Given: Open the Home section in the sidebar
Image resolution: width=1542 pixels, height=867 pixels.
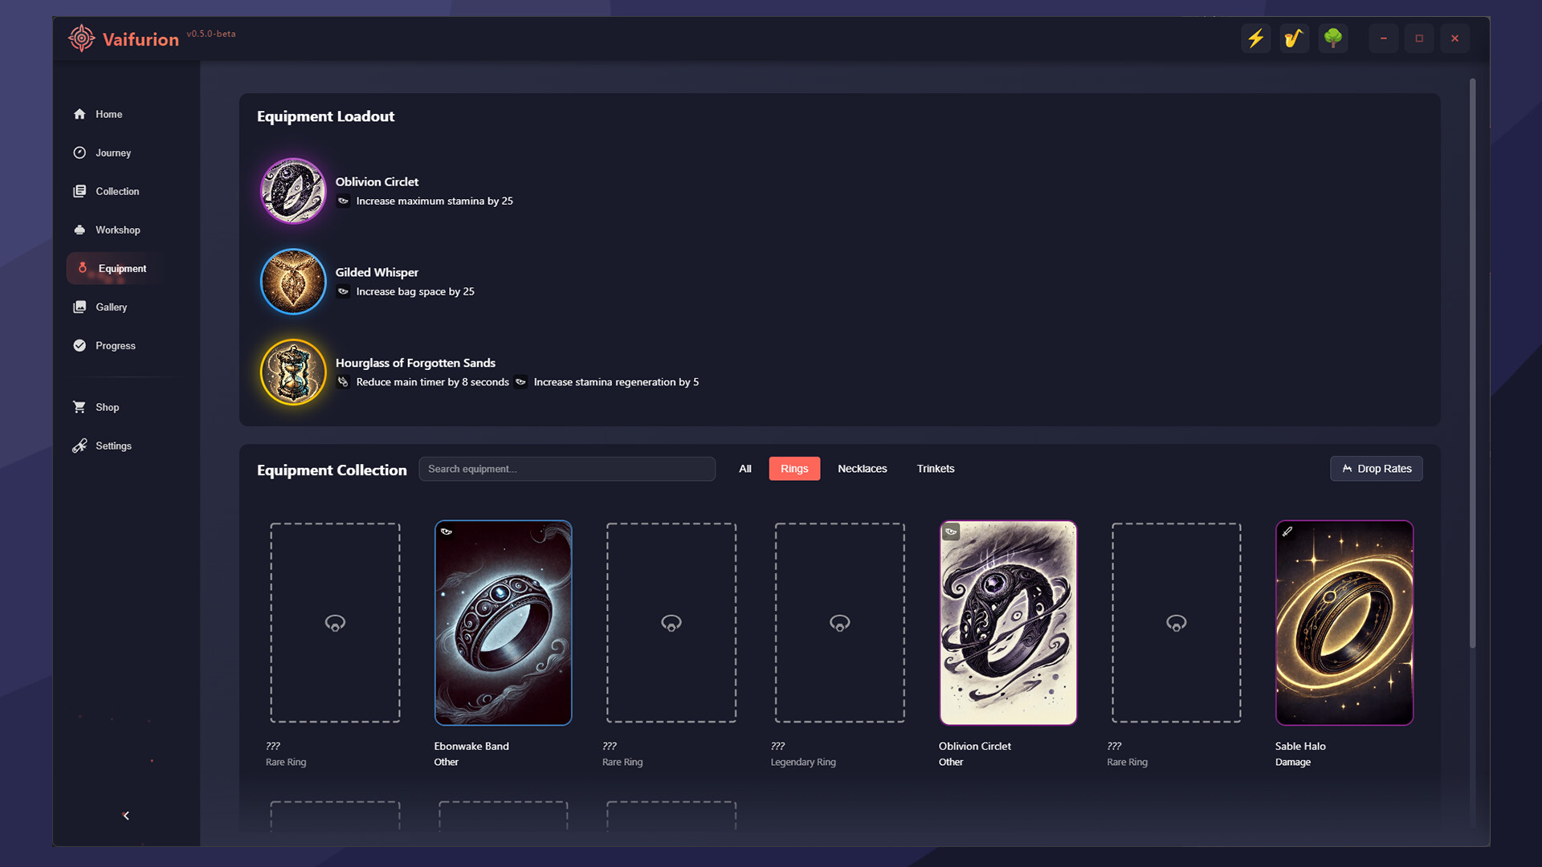Looking at the screenshot, I should [108, 114].
